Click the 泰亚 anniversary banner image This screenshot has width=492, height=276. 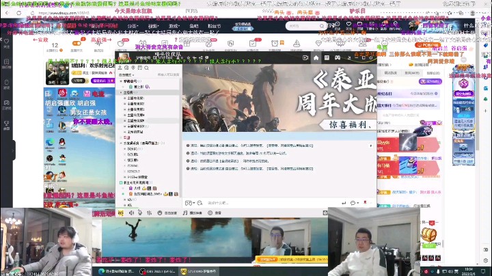click(279, 98)
